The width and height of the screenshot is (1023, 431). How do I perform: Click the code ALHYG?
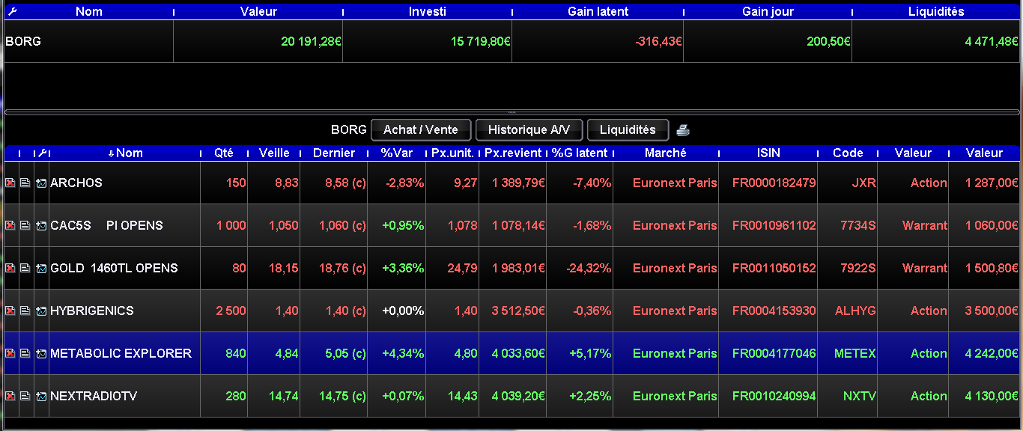click(855, 311)
